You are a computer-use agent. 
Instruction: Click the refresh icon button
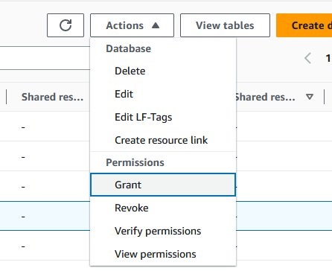[66, 25]
